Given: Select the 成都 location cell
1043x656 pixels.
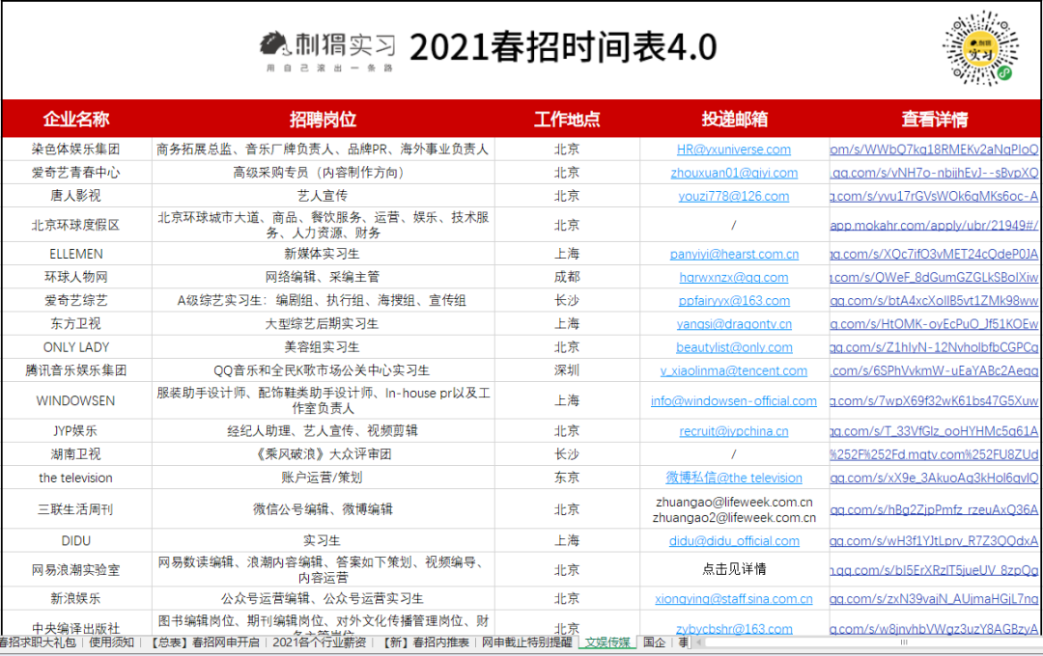Looking at the screenshot, I should click(567, 277).
